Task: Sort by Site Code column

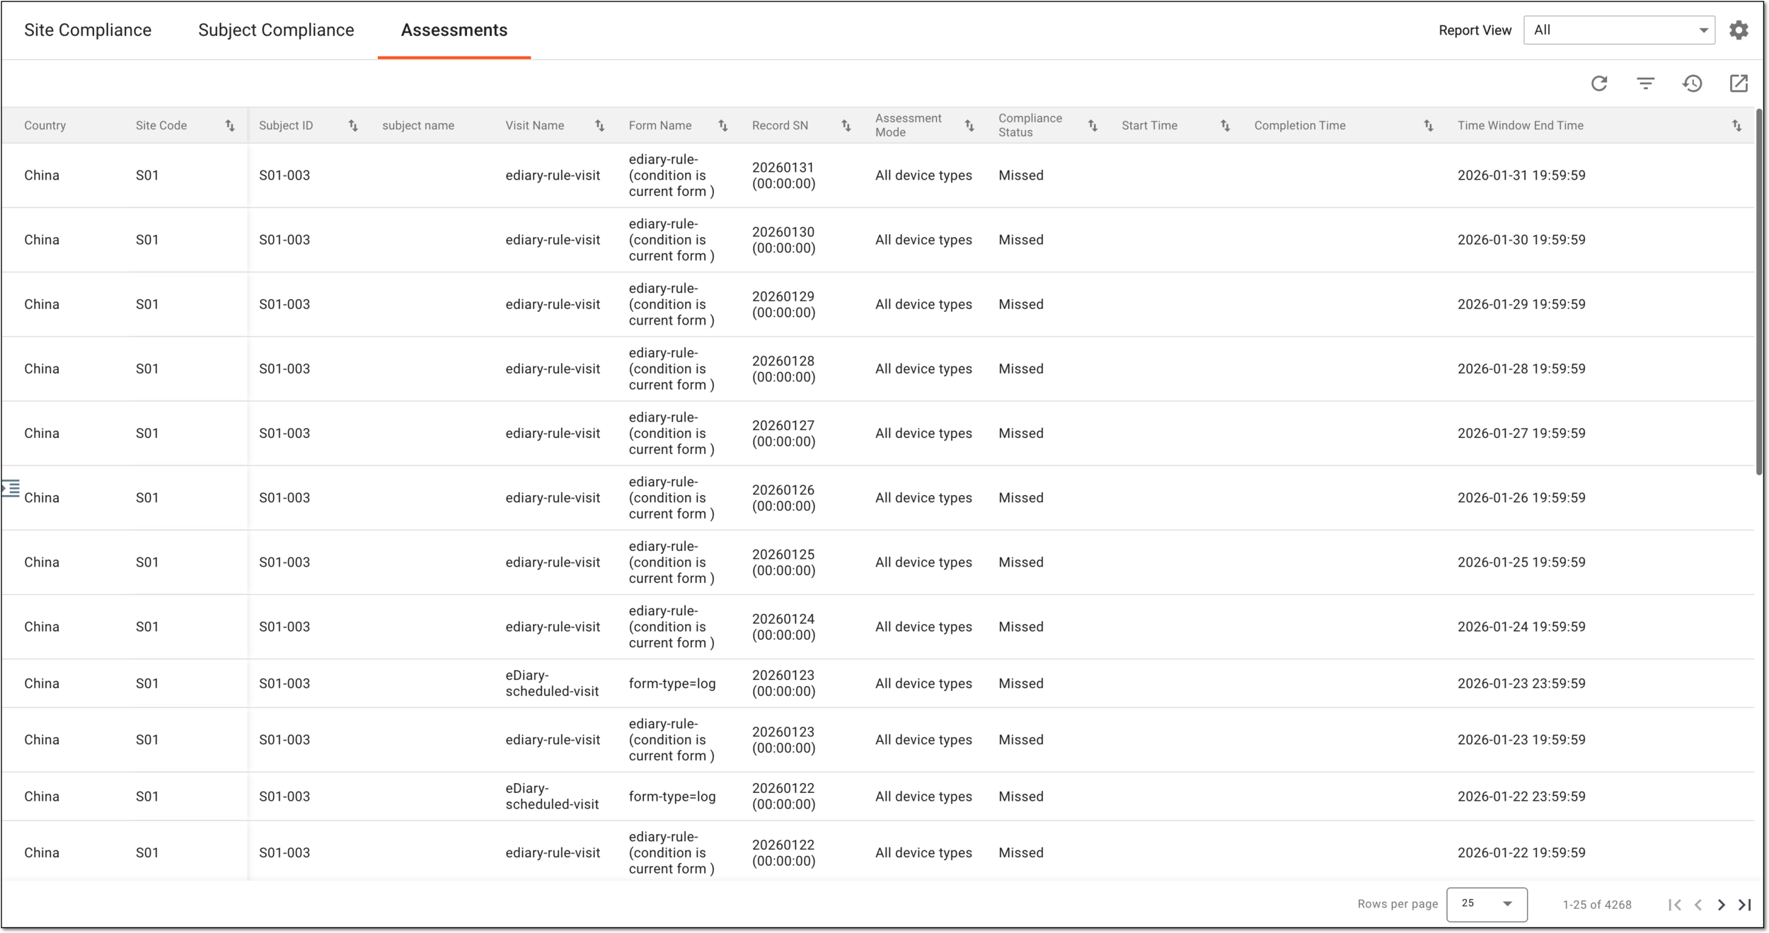Action: click(x=230, y=126)
